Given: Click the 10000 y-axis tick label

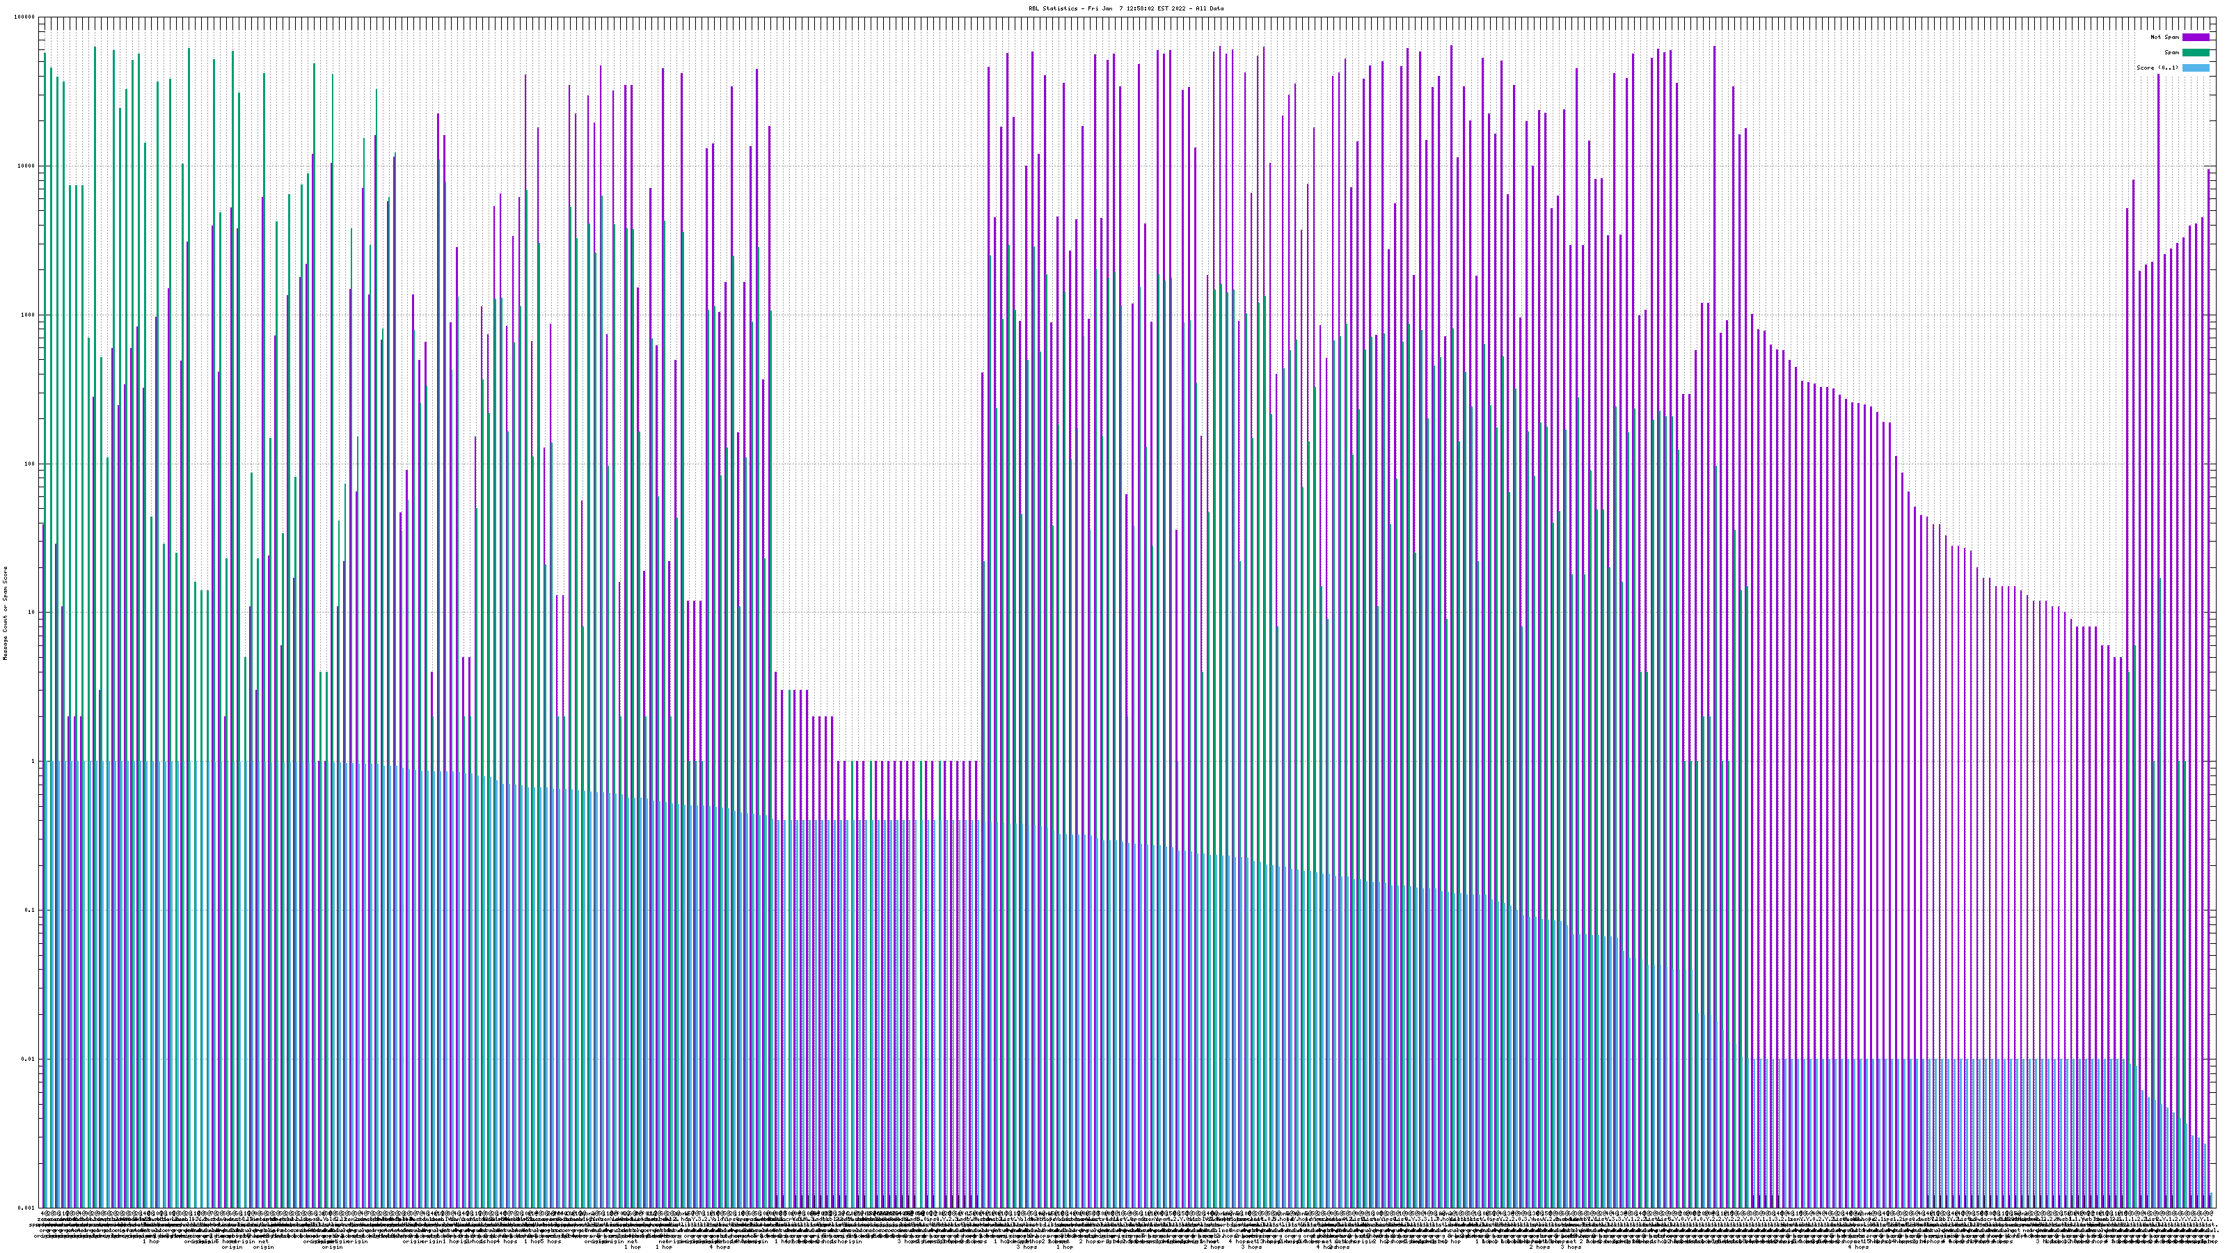Looking at the screenshot, I should pyautogui.click(x=27, y=166).
